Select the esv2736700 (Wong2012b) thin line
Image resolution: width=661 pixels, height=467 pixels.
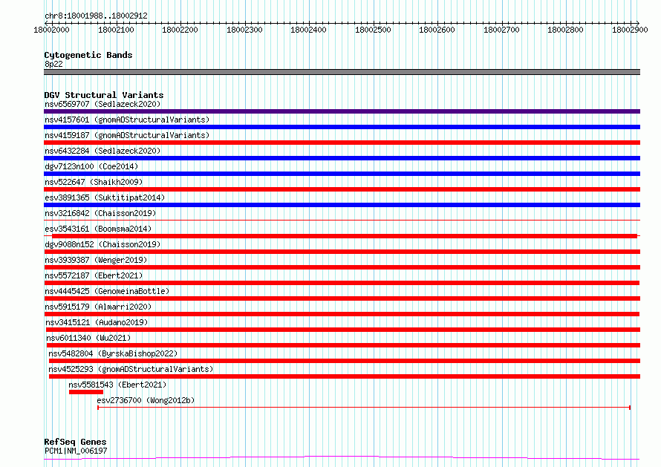364,408
